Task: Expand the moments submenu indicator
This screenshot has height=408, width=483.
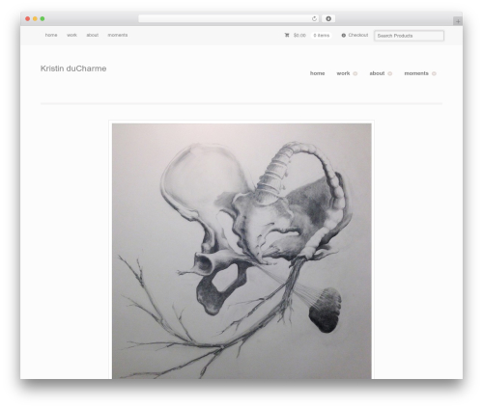Action: click(x=434, y=73)
